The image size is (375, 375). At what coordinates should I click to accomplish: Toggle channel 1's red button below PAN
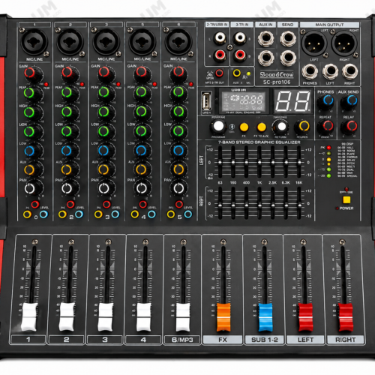click(35, 204)
